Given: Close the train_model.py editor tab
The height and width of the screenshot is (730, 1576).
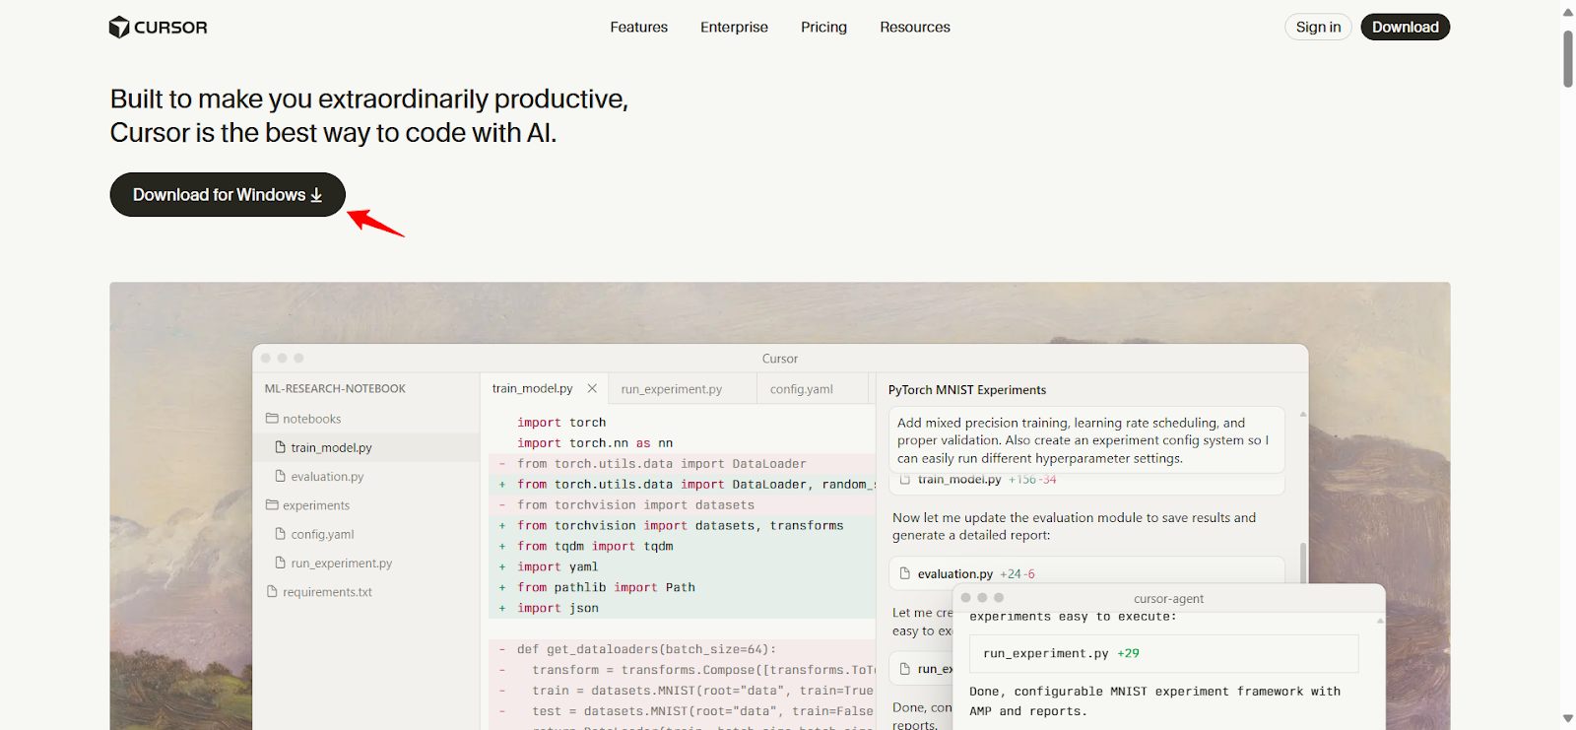Looking at the screenshot, I should click(x=592, y=388).
